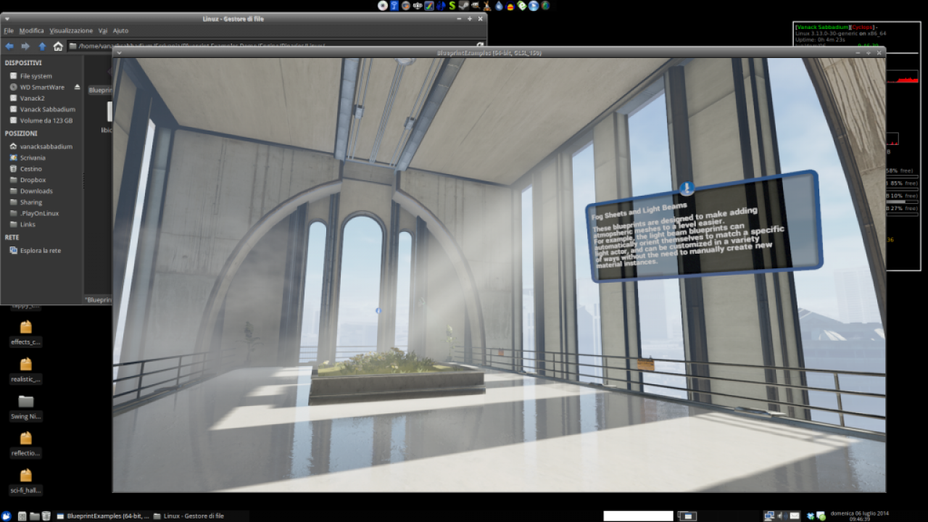Click the white workspace box in bottom panel
This screenshot has width=928, height=522.
(639, 516)
